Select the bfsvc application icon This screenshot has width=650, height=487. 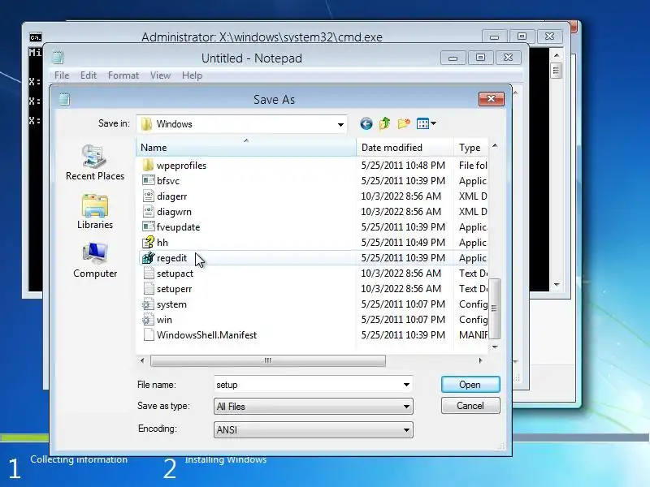coord(148,180)
